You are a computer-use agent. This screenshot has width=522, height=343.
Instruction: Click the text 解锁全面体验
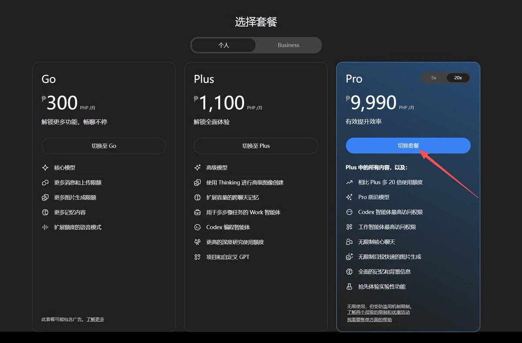pos(212,122)
